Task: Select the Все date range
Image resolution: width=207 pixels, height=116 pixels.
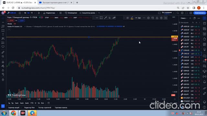Action: 42,103
